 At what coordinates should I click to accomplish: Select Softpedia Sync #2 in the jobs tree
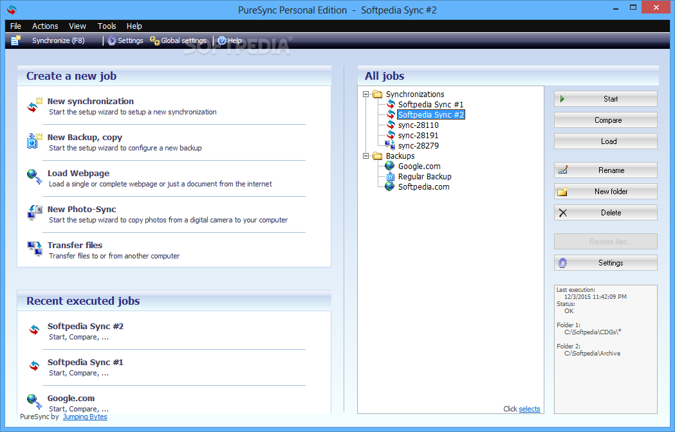coord(430,114)
